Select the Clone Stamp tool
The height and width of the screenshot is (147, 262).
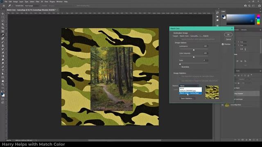3,45
